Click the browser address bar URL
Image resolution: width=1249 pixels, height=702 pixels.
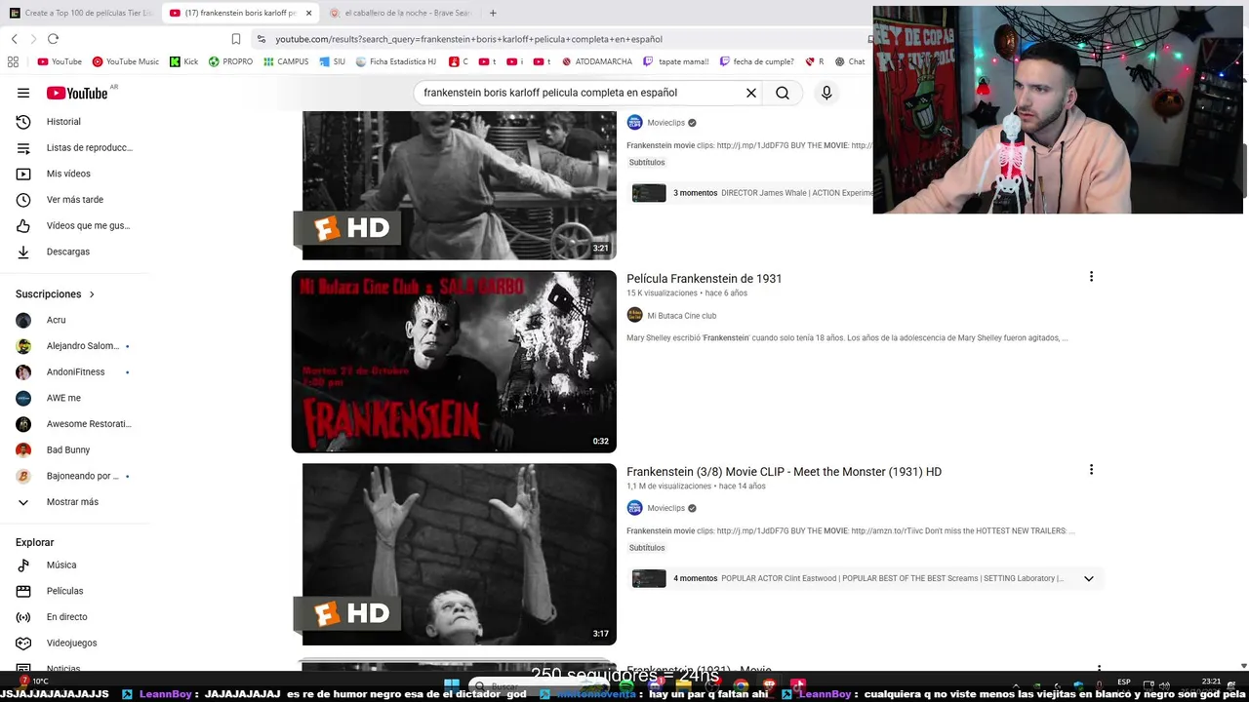pos(468,39)
